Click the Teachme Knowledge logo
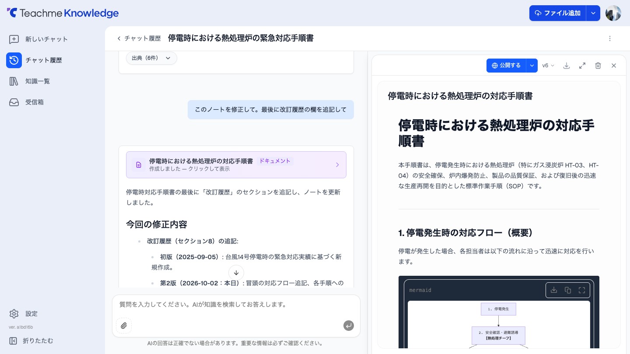The image size is (630, 354). [x=63, y=13]
